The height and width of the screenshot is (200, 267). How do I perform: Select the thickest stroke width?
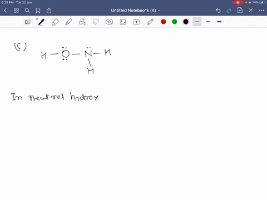[219, 22]
